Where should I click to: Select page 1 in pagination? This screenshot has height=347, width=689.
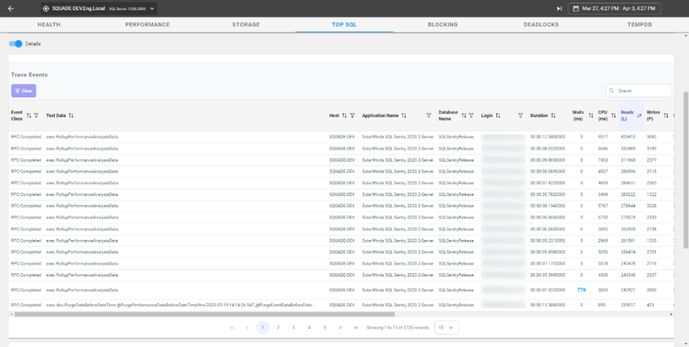coord(263,327)
